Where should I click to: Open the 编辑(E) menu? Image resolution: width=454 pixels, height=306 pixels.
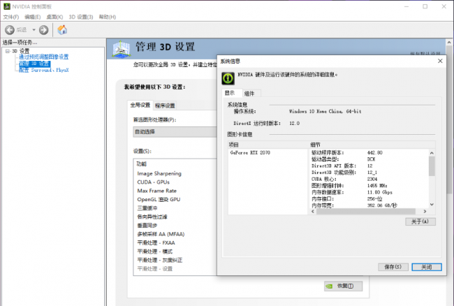[33, 17]
